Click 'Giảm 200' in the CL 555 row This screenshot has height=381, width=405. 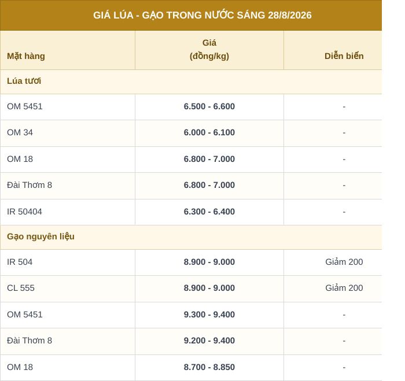(x=344, y=288)
